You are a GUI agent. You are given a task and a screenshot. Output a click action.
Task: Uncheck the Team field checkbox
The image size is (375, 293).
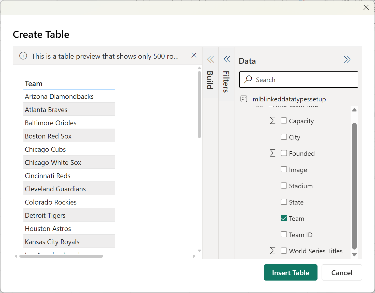[x=284, y=218]
